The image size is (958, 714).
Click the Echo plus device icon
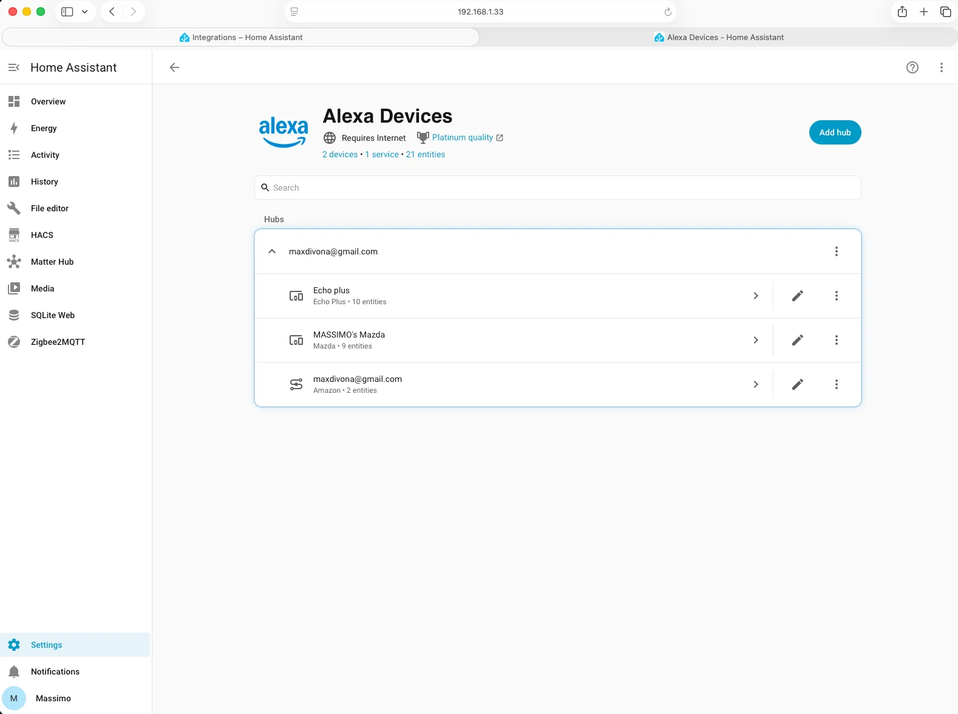pyautogui.click(x=296, y=296)
